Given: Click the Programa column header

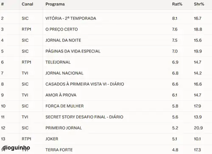Looking at the screenshot, I should [55, 4].
